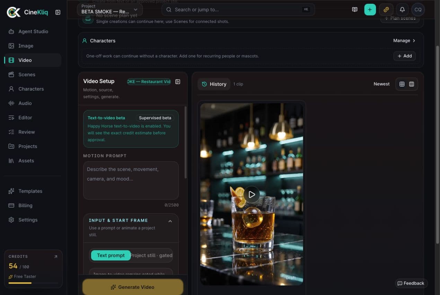Go to the Scenes page
Image resolution: width=440 pixels, height=295 pixels.
point(33,74)
